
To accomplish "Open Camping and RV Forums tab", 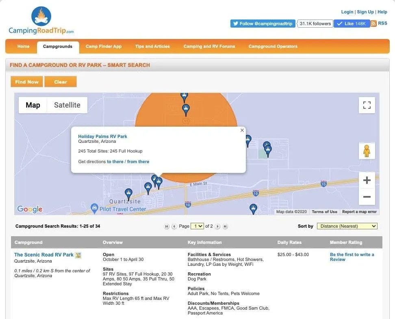I will point(209,47).
